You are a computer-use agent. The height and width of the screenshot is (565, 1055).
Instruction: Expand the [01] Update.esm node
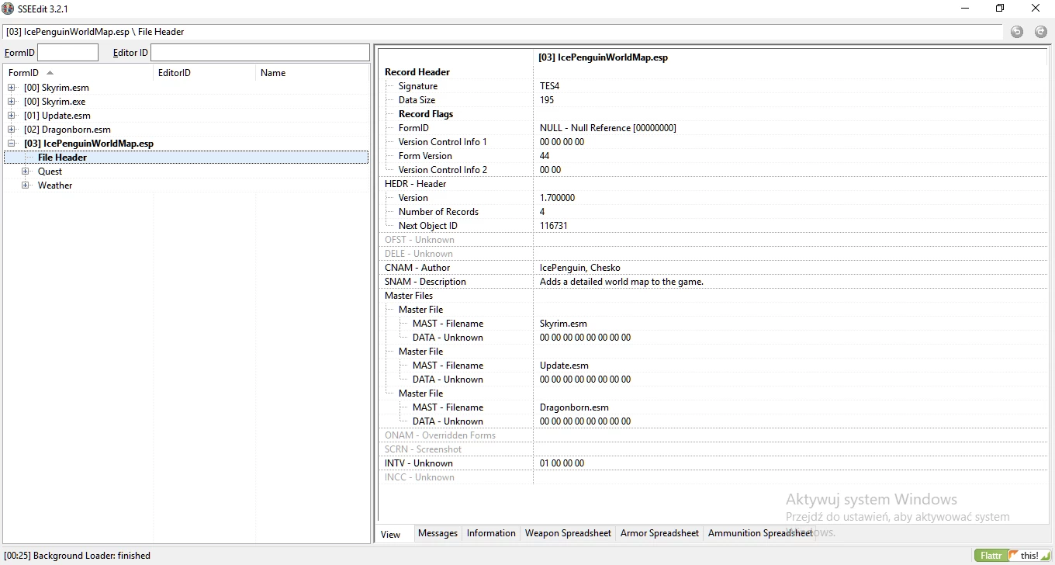(x=12, y=116)
